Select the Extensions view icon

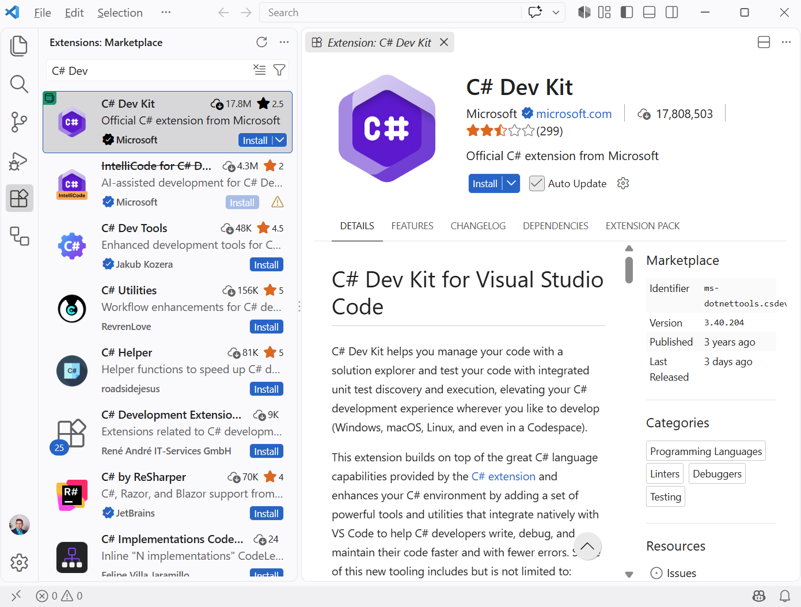click(x=19, y=198)
